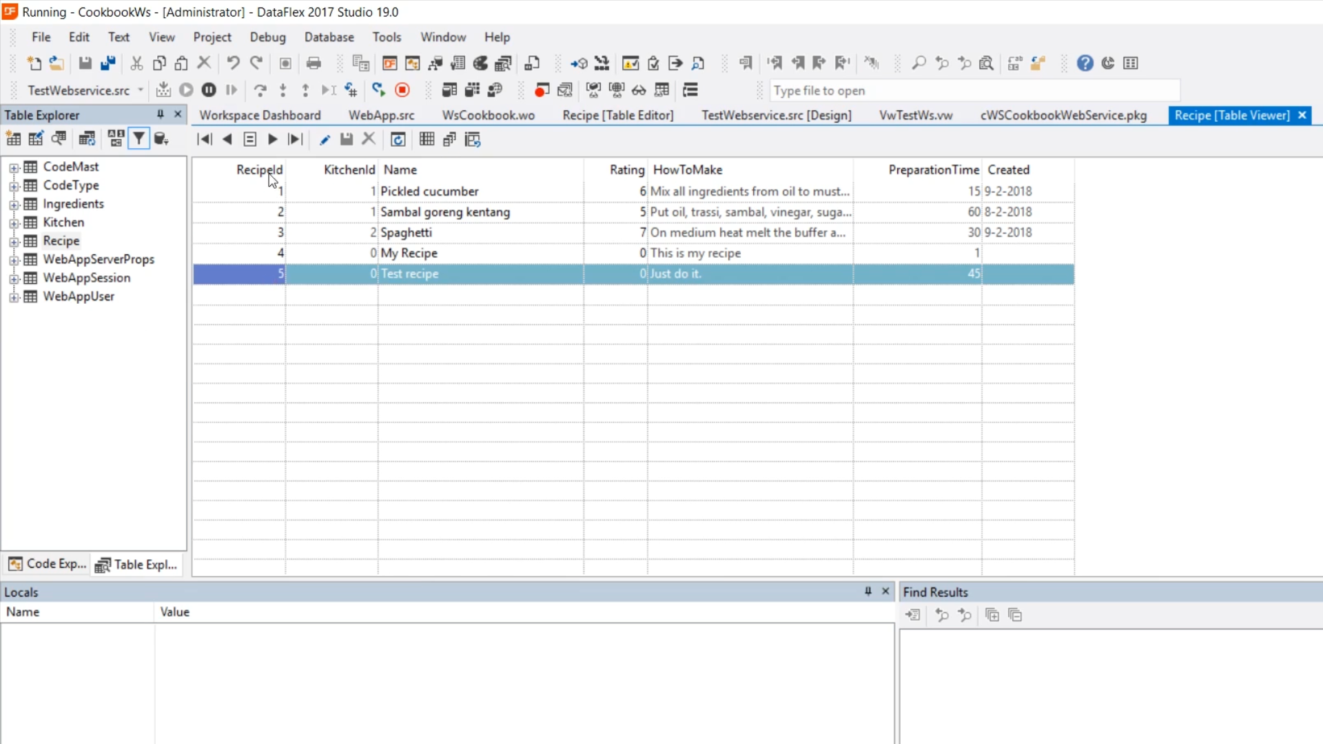Refresh the table viewer data

tap(398, 140)
